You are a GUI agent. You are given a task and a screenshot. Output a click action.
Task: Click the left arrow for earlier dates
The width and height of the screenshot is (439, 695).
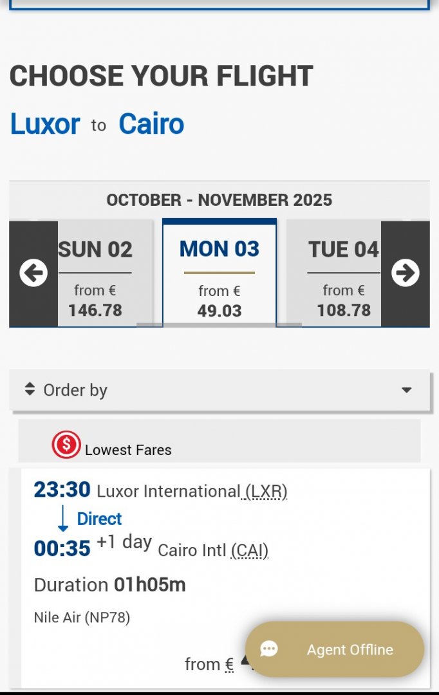[33, 273]
